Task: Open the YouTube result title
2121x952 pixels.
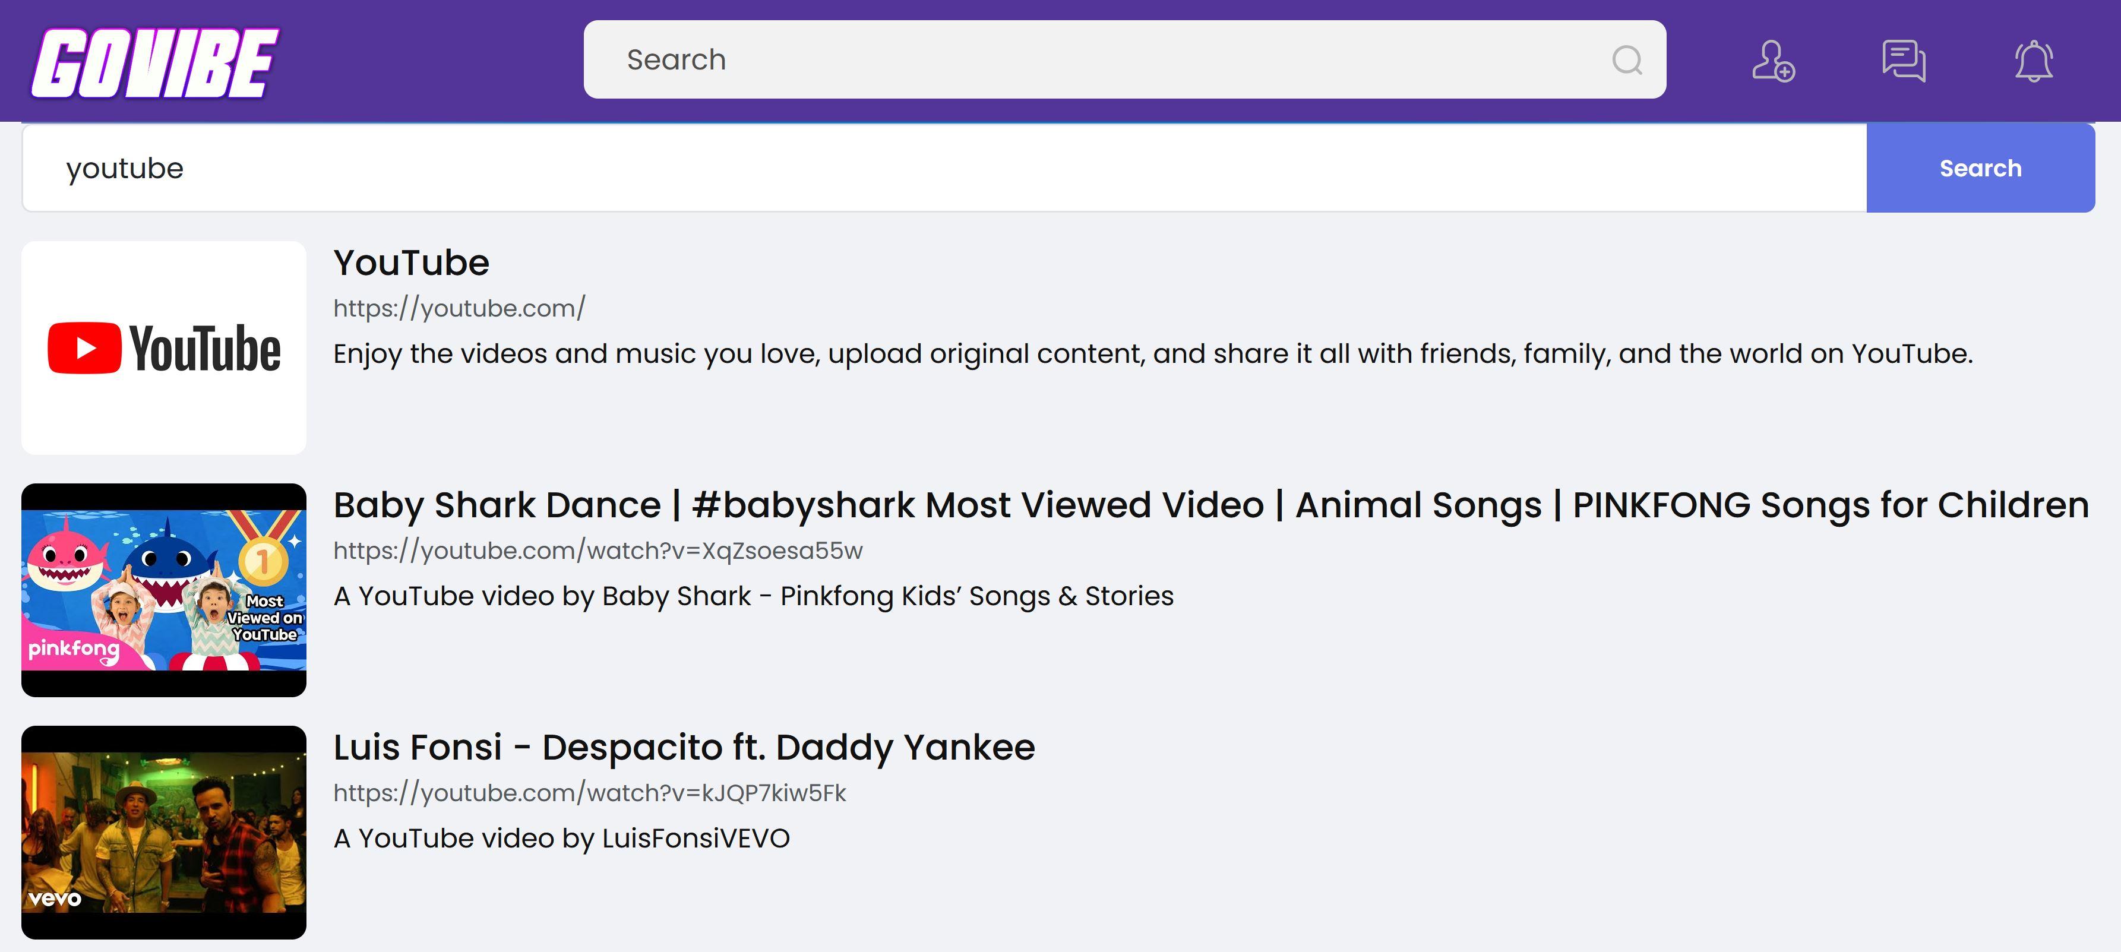Action: pyautogui.click(x=411, y=262)
